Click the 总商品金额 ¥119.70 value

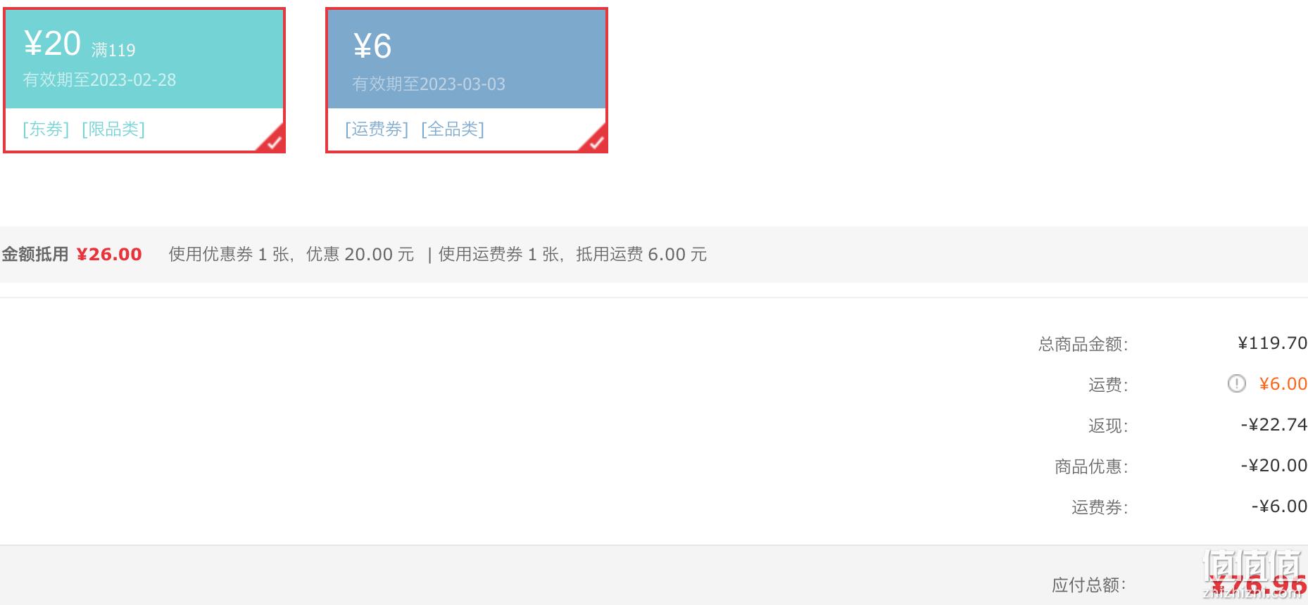click(x=1272, y=343)
